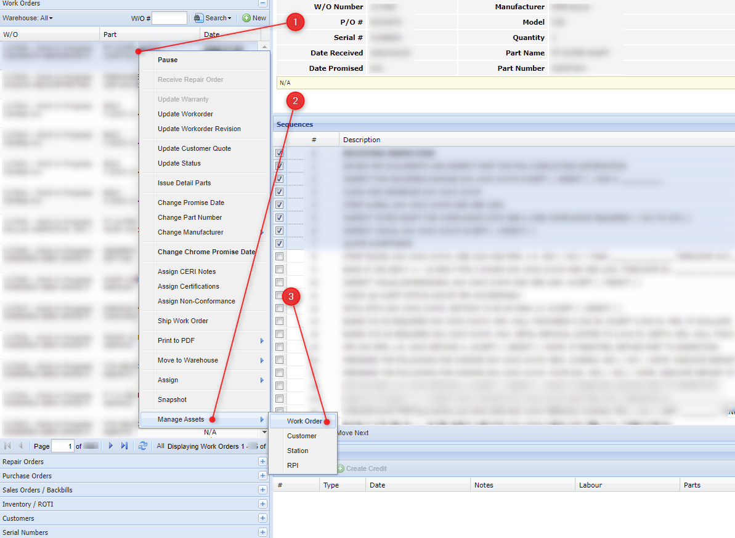The image size is (735, 538).
Task: Select Update Customer Quote
Action: coord(205,148)
